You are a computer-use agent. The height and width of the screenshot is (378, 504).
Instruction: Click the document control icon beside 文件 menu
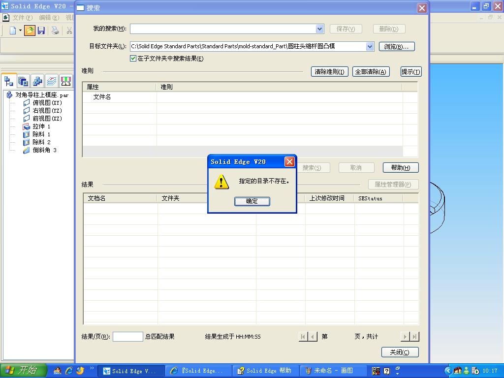(6, 17)
